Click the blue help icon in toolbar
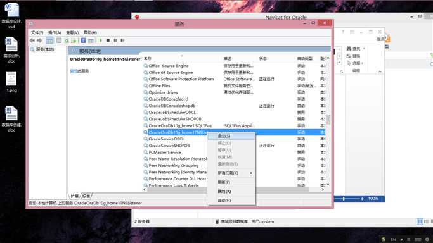Viewport: 433px width, 243px height. coord(83,40)
